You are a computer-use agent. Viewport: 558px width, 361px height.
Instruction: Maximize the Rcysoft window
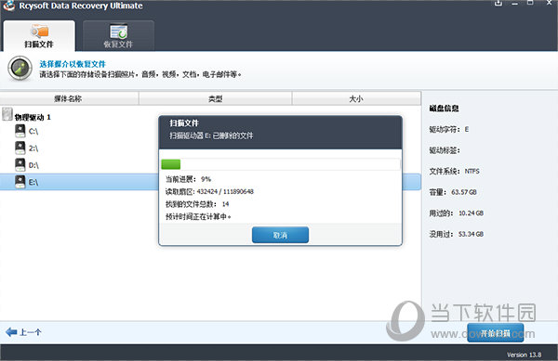pos(530,3)
